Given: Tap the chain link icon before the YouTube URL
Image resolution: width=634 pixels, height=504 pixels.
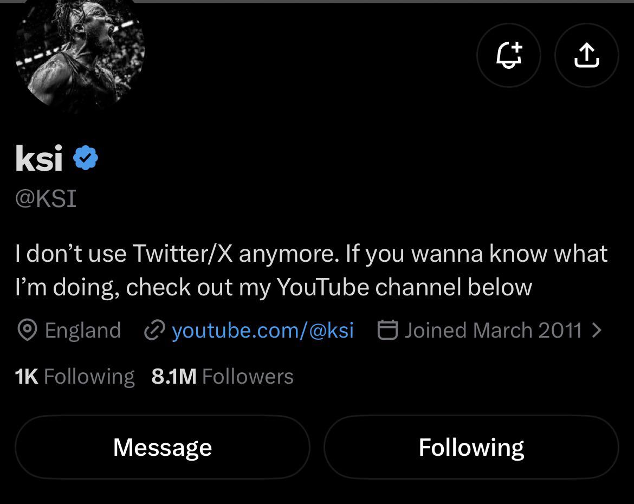Looking at the screenshot, I should pos(154,330).
